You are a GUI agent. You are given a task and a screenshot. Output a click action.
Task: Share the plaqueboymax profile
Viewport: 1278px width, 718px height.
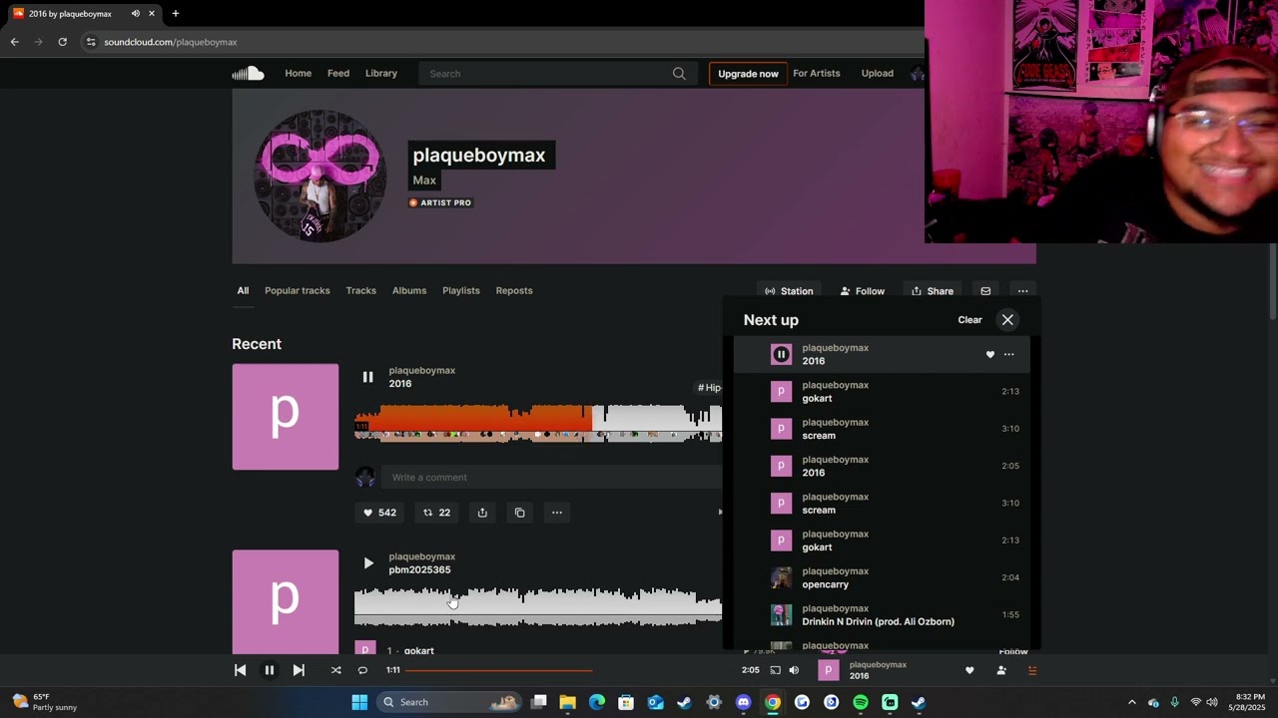click(933, 291)
